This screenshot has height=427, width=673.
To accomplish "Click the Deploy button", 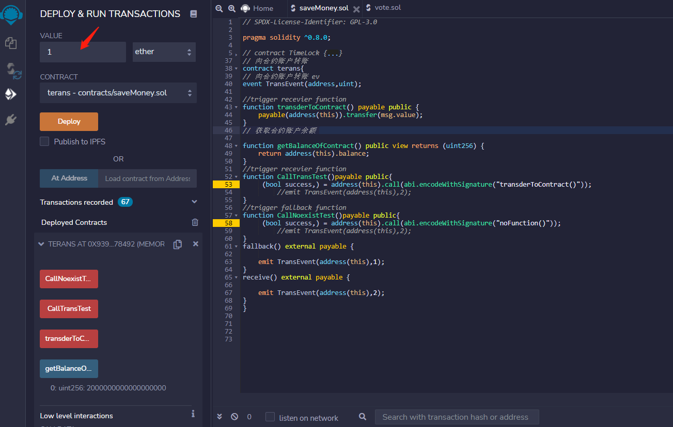I will coord(69,121).
